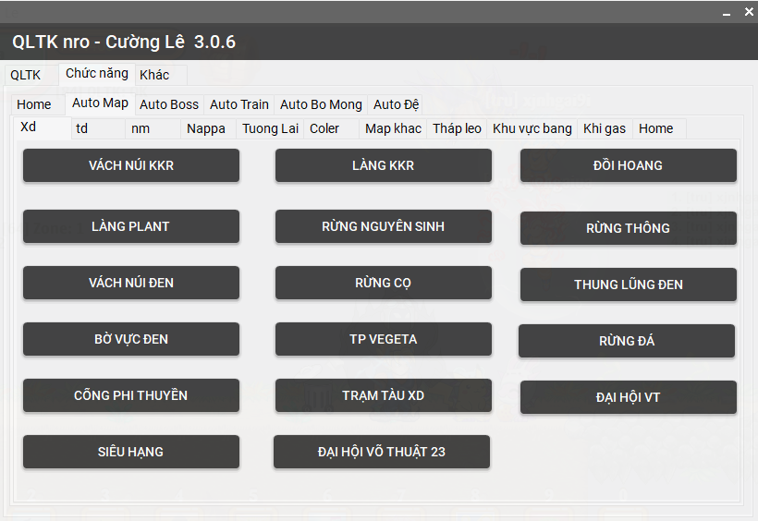
Task: Select VÁCH NÚI ĐEN map
Action: tap(131, 283)
